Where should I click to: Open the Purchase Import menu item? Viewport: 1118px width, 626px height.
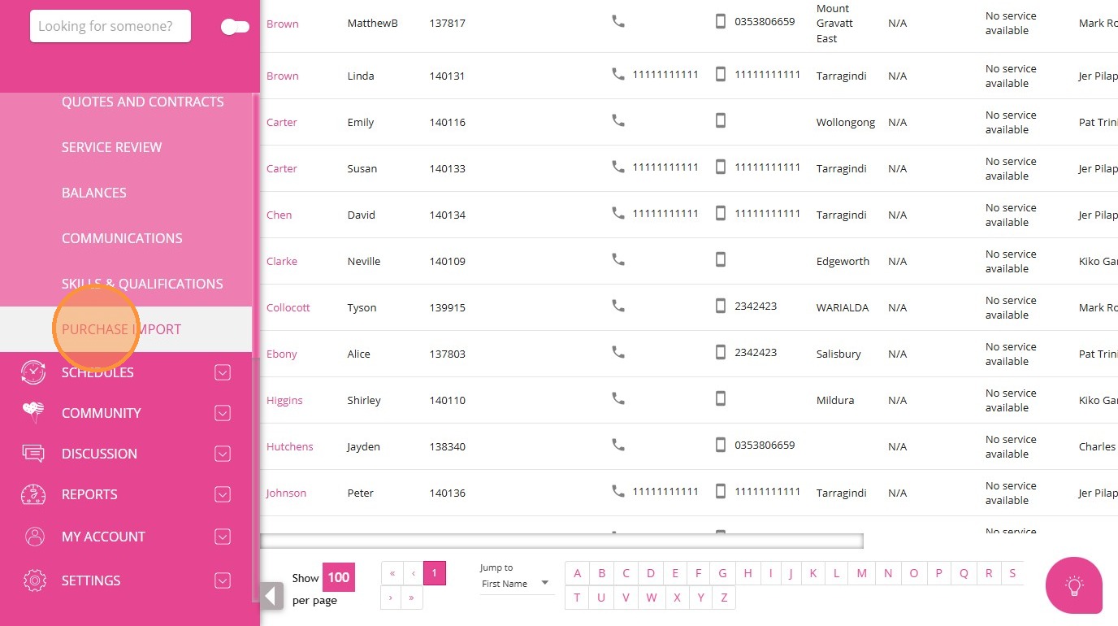point(122,329)
